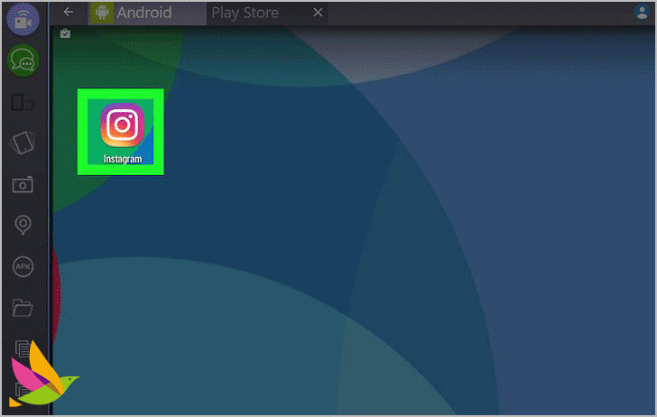Click the briefcase notification icon
The image size is (657, 417).
point(65,33)
